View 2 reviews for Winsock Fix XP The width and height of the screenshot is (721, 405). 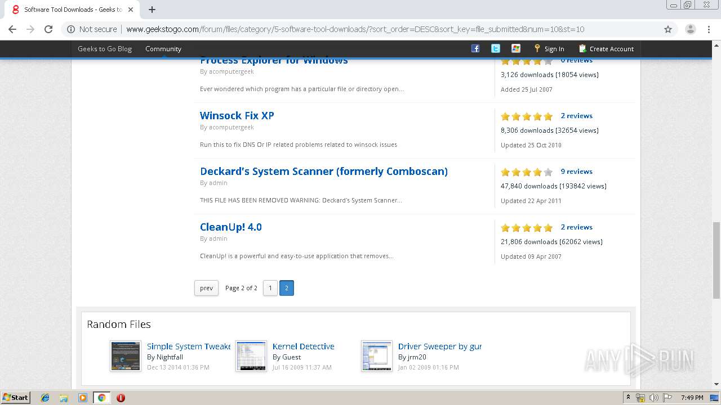click(x=577, y=116)
